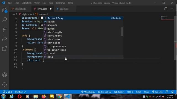Click the Prettier status bar item
The image size is (177, 99).
(20, 92)
